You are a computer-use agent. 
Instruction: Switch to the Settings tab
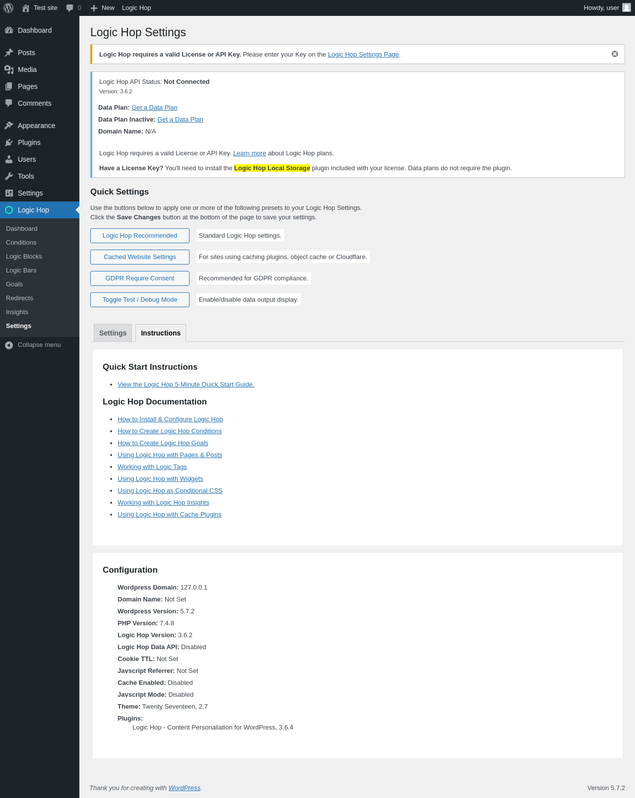point(113,333)
